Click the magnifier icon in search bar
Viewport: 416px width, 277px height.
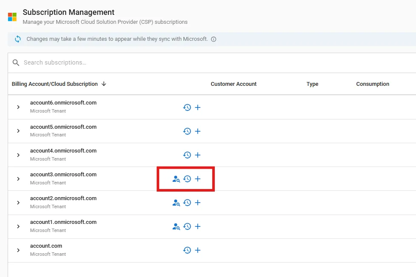click(x=16, y=62)
